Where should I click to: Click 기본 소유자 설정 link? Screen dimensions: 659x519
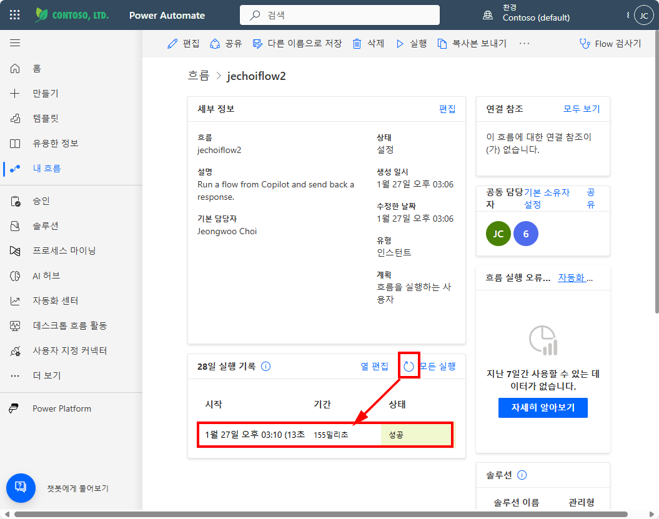[547, 199]
